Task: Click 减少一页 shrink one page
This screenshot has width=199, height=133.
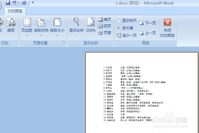Action: tap(126, 36)
